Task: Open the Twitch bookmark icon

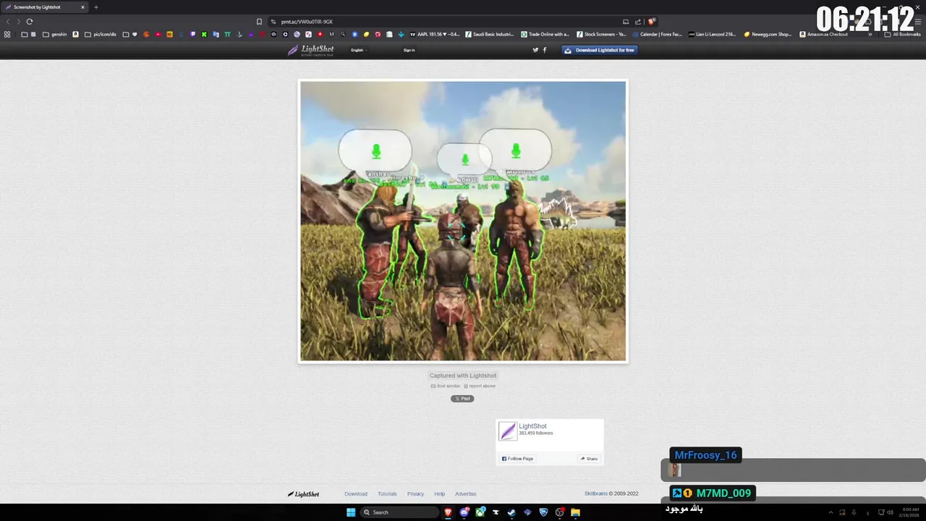Action: (192, 34)
